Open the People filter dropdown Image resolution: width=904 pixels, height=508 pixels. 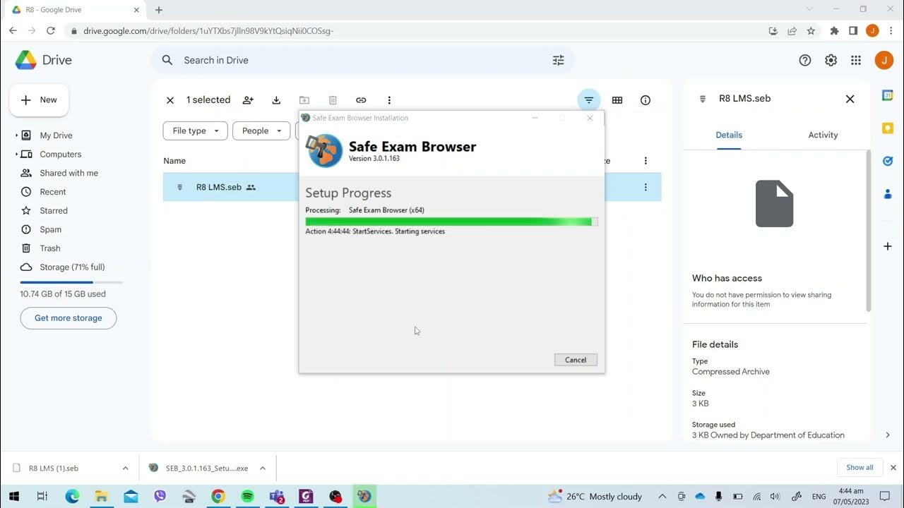(261, 131)
